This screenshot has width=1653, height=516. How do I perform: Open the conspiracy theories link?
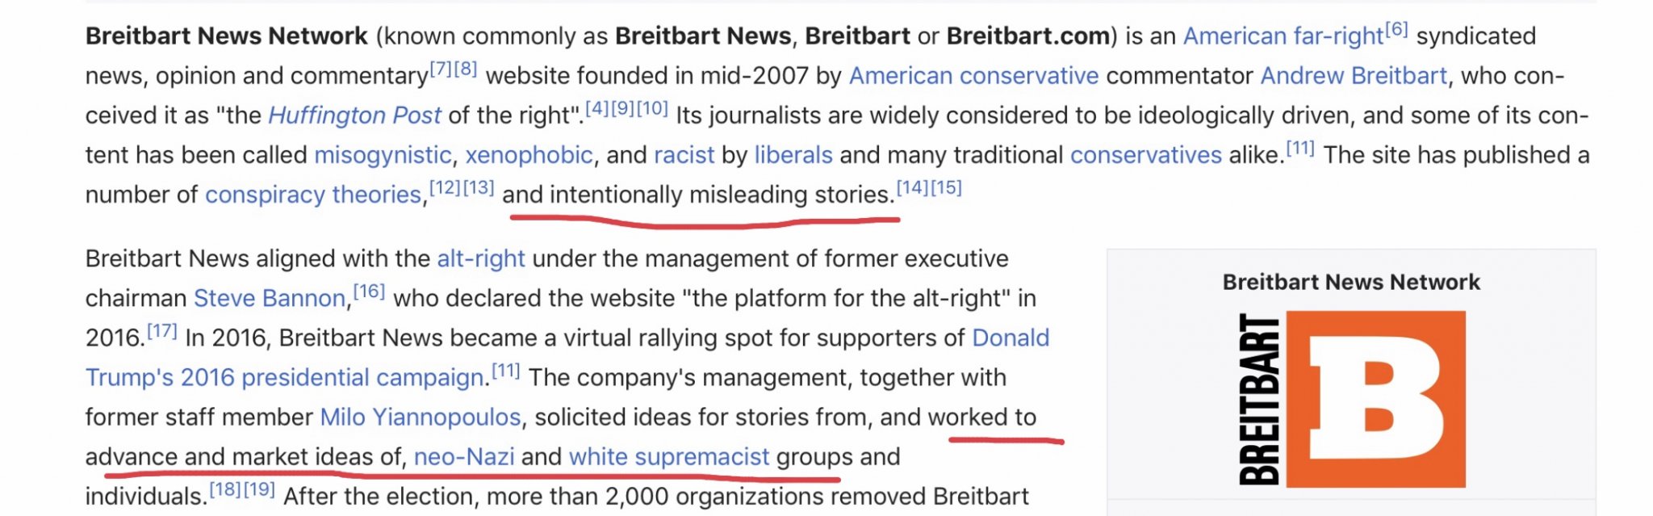(313, 195)
